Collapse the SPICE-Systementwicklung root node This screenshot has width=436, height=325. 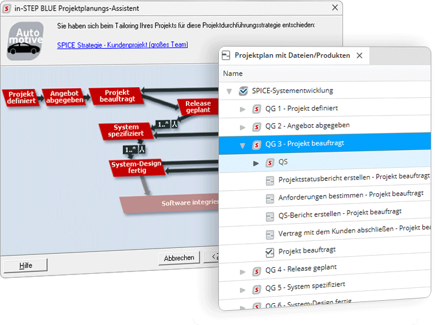[229, 91]
